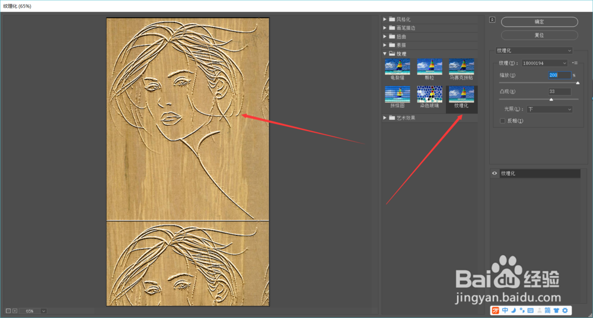This screenshot has width=593, height=318.
Task: Click the zoom out minus button
Action: [9, 311]
